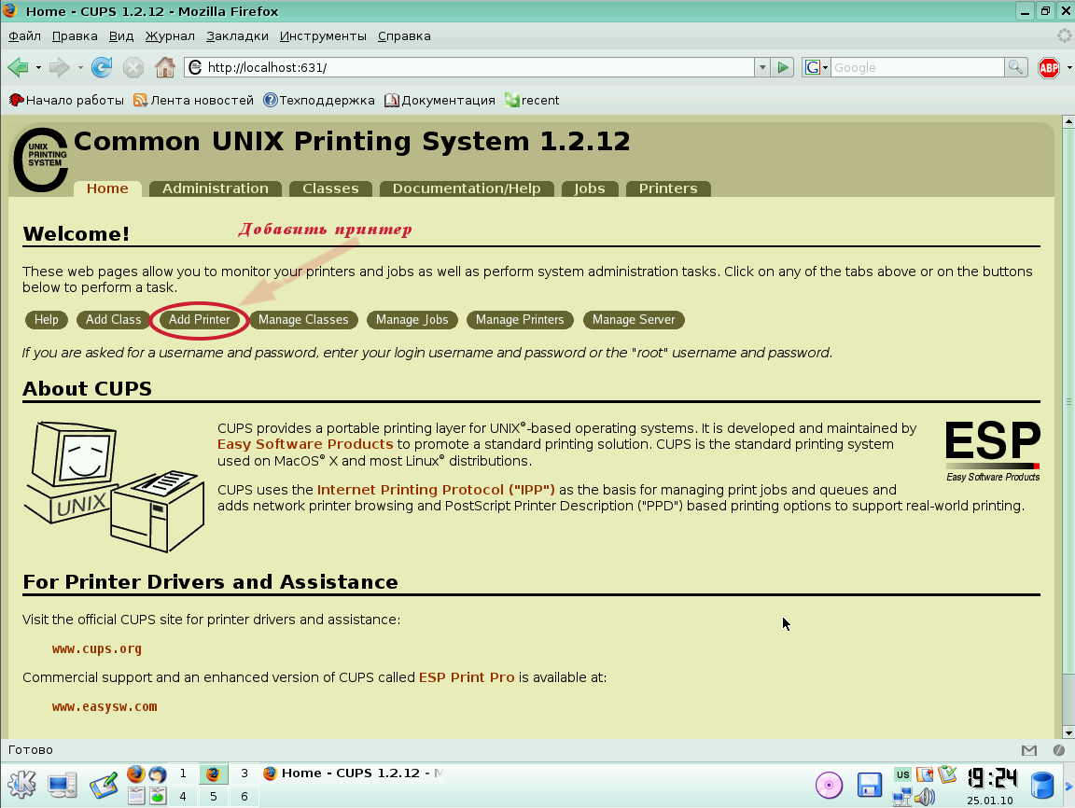Click the Add Printer button
This screenshot has height=808, width=1075.
200,320
